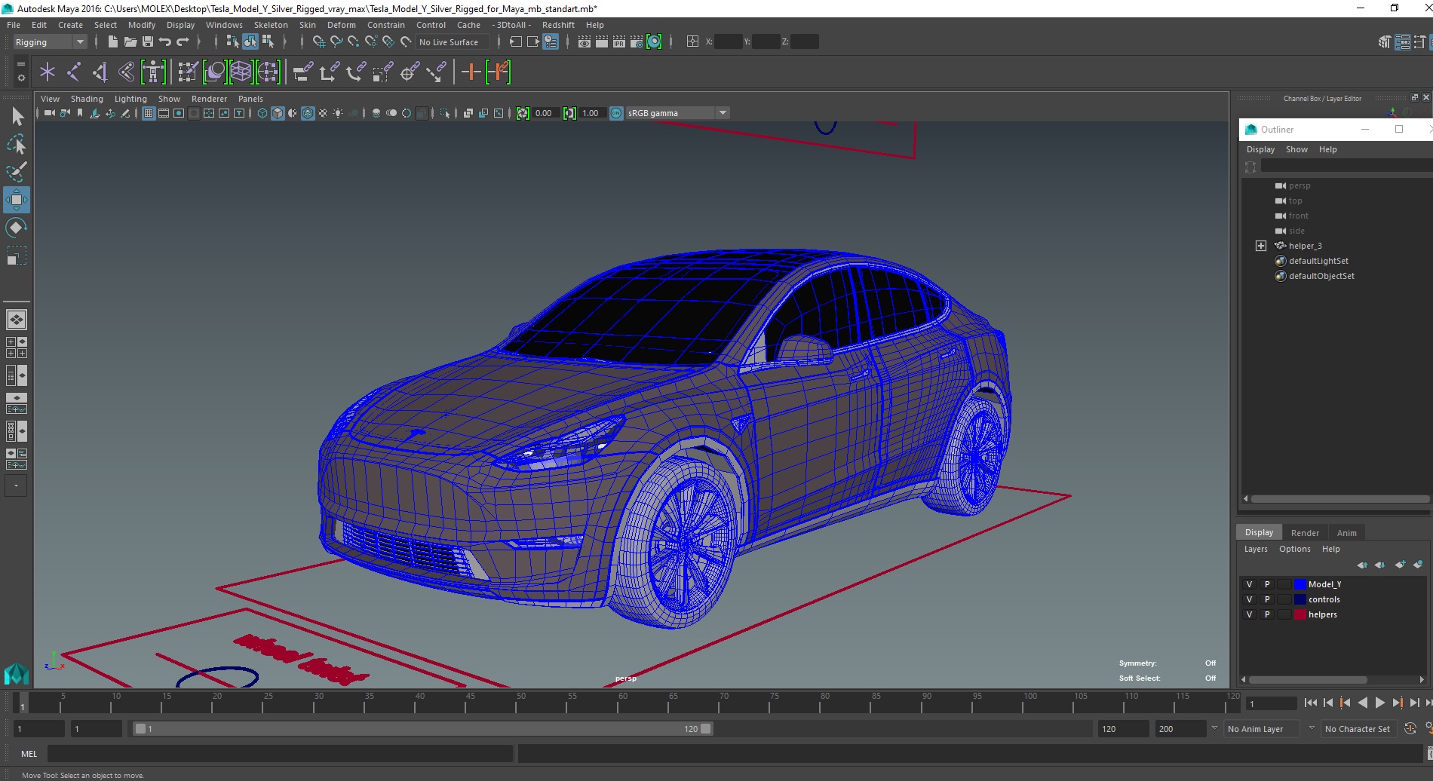Switch to the Render layer tab
1433x781 pixels.
click(x=1305, y=533)
